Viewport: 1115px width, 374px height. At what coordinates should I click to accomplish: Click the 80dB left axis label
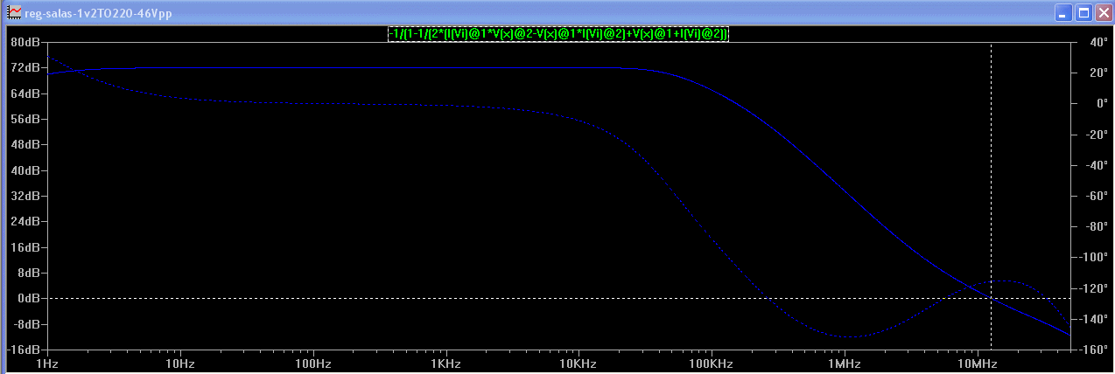pyautogui.click(x=24, y=42)
